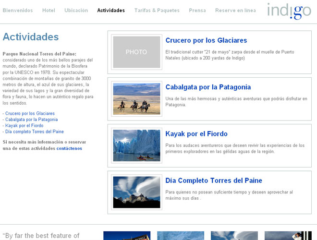
Task: Click the horseback riders thumbnail
Action: click(x=137, y=99)
